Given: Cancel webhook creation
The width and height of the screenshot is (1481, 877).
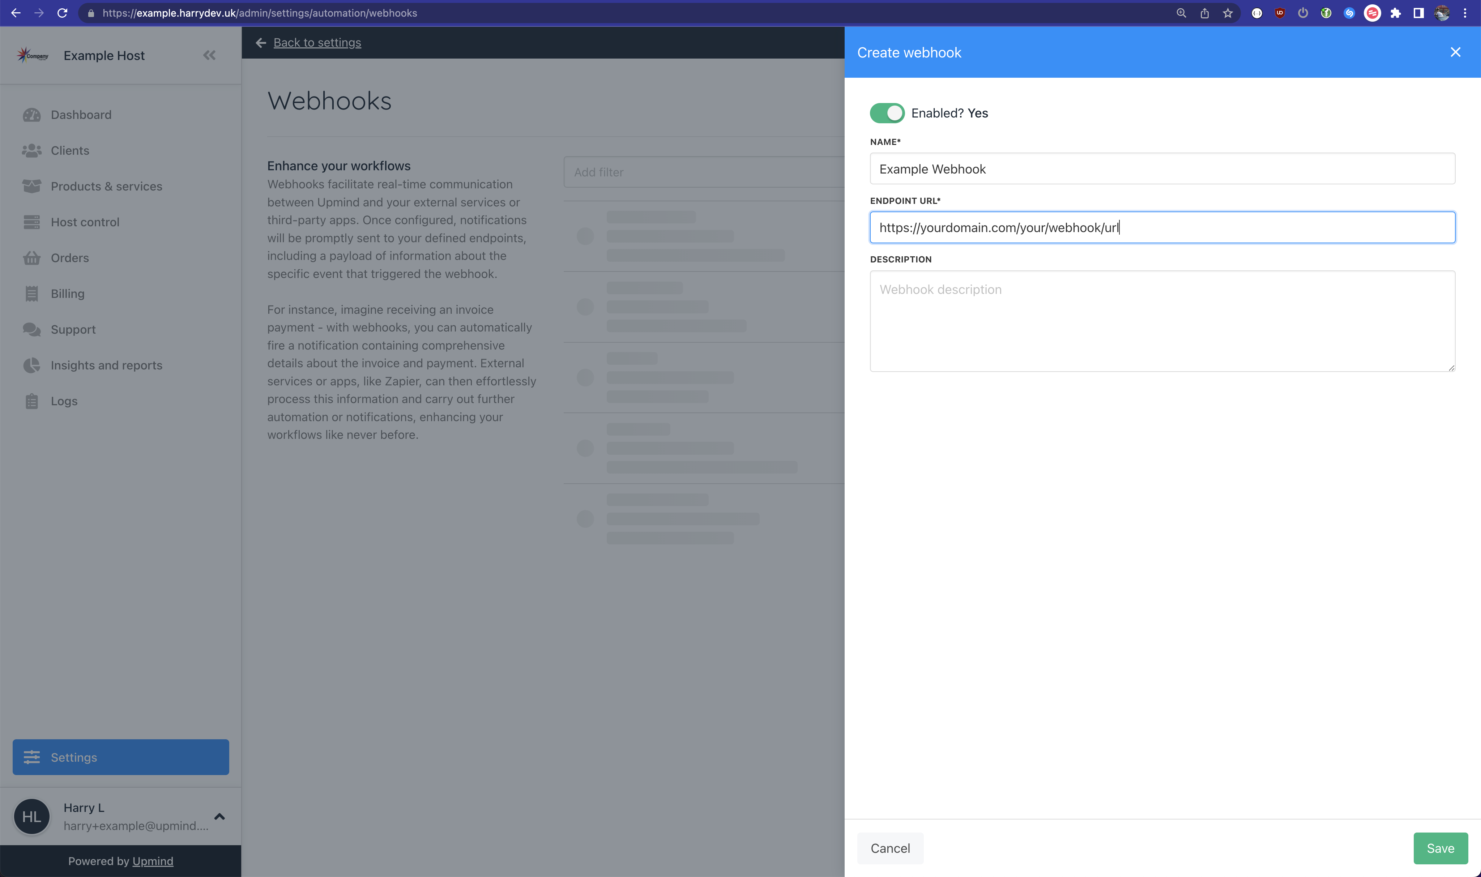Looking at the screenshot, I should 889,848.
